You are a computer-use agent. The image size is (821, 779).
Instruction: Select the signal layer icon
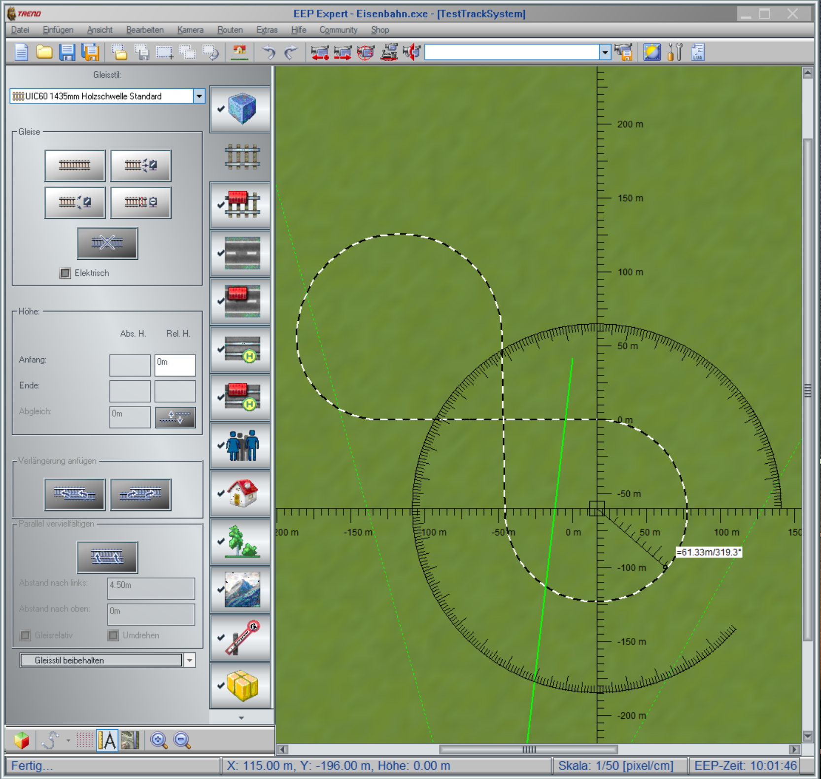click(x=242, y=638)
